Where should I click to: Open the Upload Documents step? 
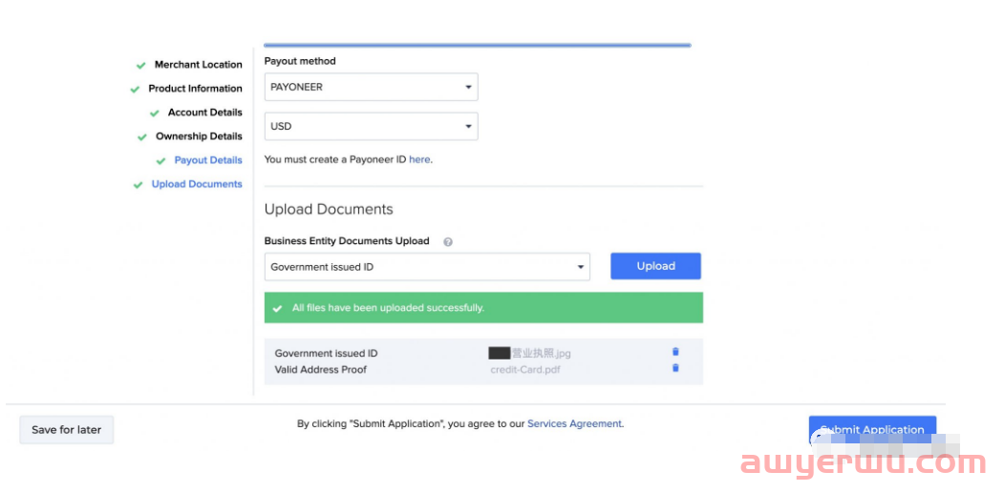[197, 184]
